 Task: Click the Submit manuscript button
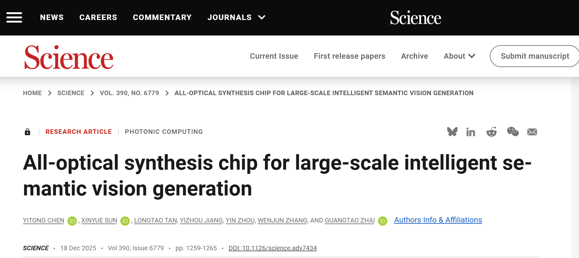pyautogui.click(x=535, y=56)
